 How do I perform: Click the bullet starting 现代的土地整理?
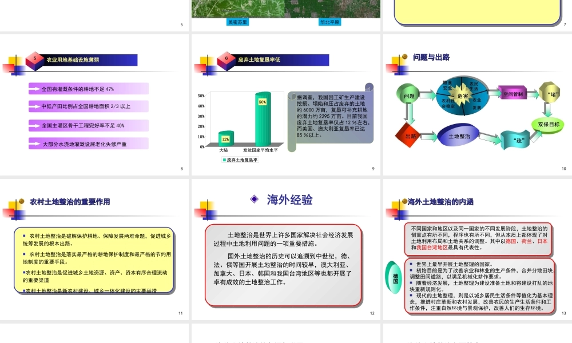point(481,302)
